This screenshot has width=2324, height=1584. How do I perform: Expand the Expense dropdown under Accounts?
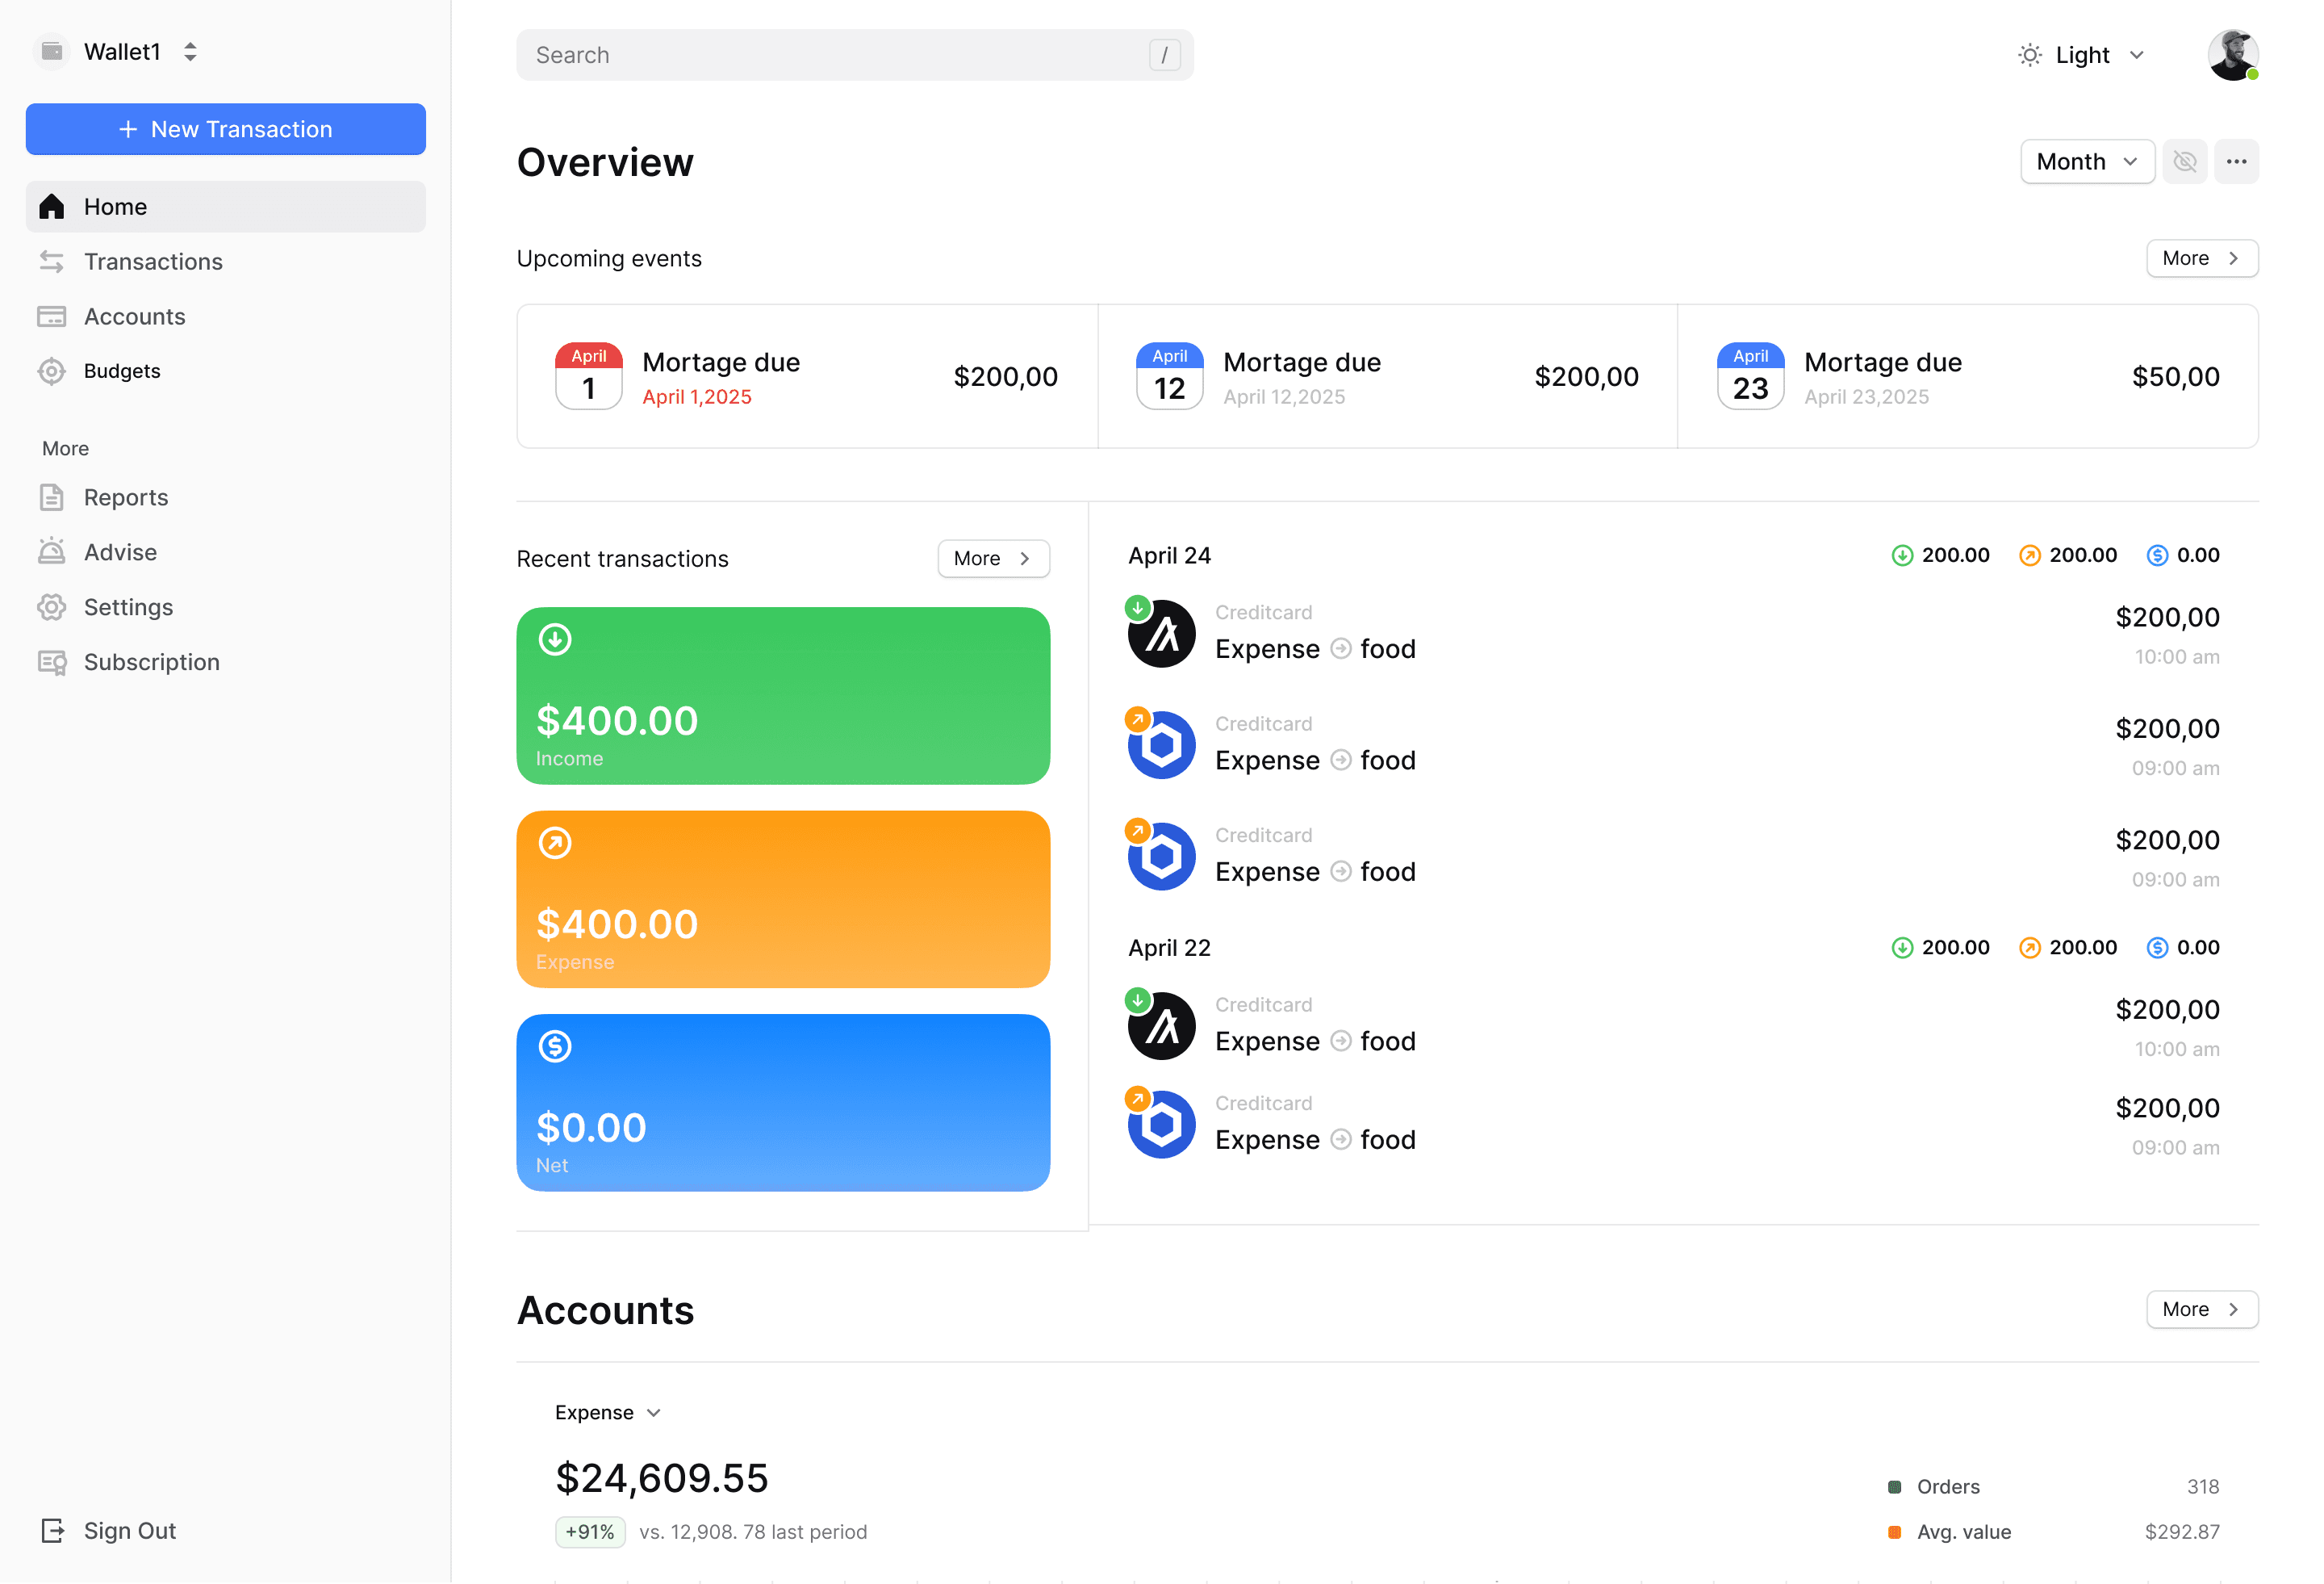tap(608, 1412)
